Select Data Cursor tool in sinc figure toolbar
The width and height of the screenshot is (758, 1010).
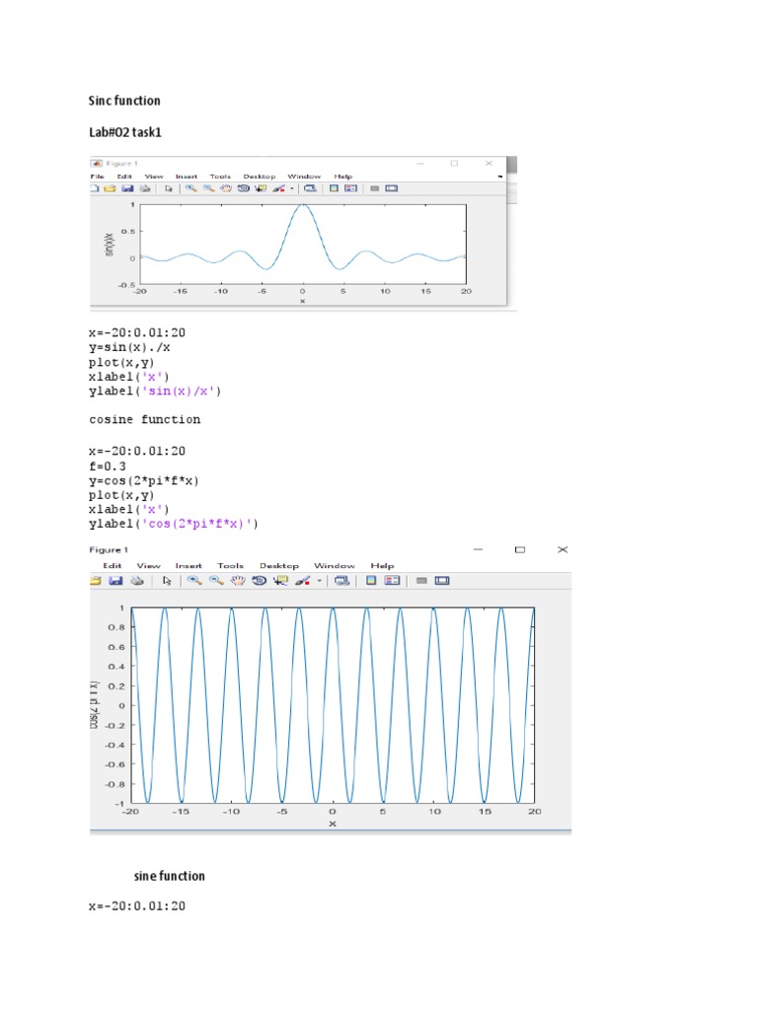(261, 188)
